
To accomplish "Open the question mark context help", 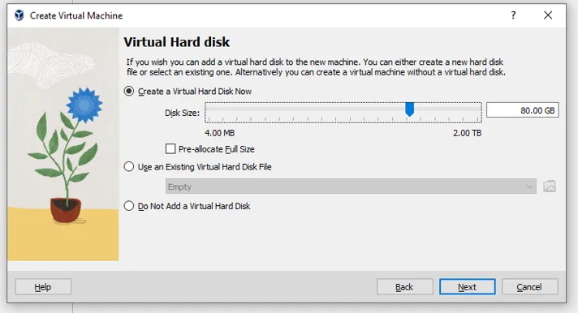I will pos(513,15).
